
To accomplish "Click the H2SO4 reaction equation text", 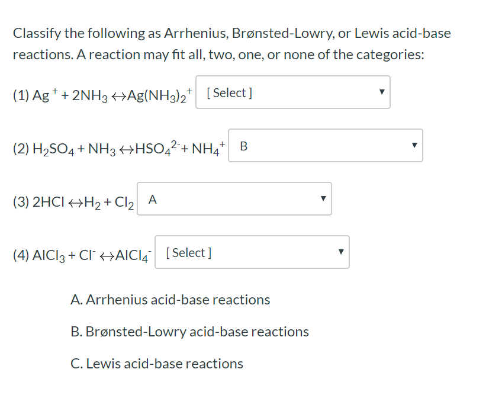I will pyautogui.click(x=118, y=145).
